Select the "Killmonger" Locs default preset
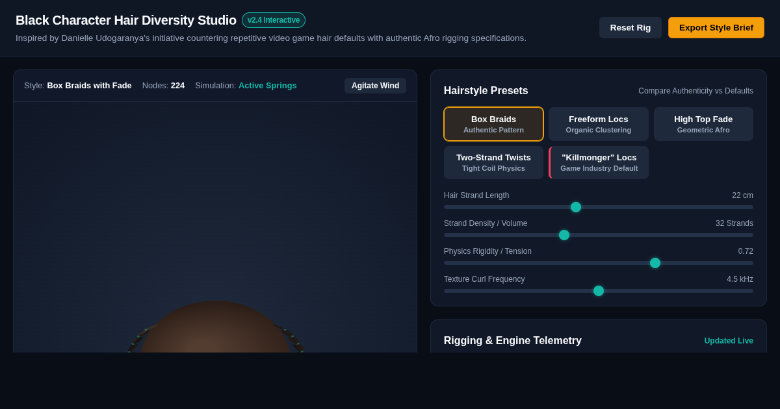The height and width of the screenshot is (409, 780). point(599,162)
